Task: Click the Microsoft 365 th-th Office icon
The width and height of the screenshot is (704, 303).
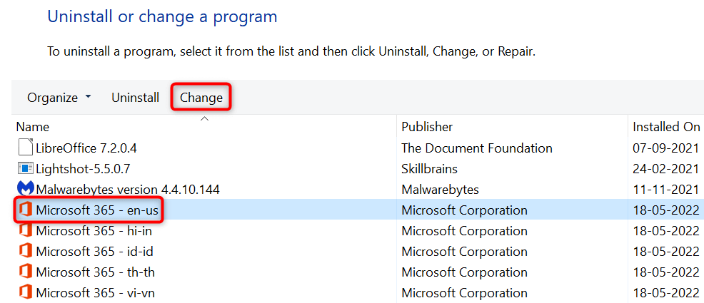Action: tap(25, 272)
